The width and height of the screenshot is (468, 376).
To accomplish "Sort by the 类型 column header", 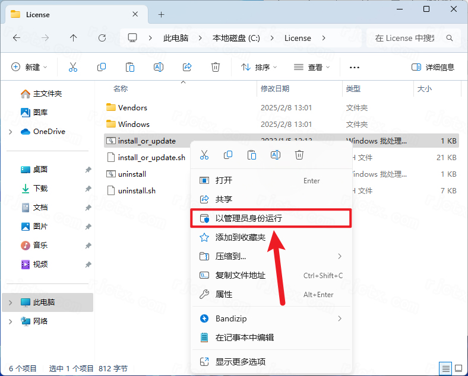I will coord(353,89).
